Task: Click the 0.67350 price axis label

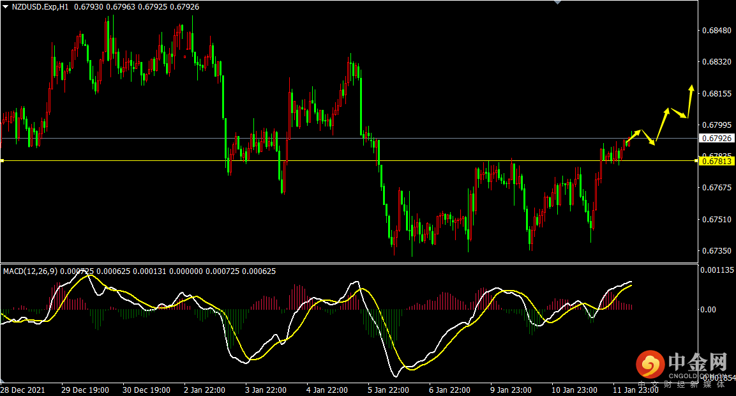Action: click(x=716, y=251)
